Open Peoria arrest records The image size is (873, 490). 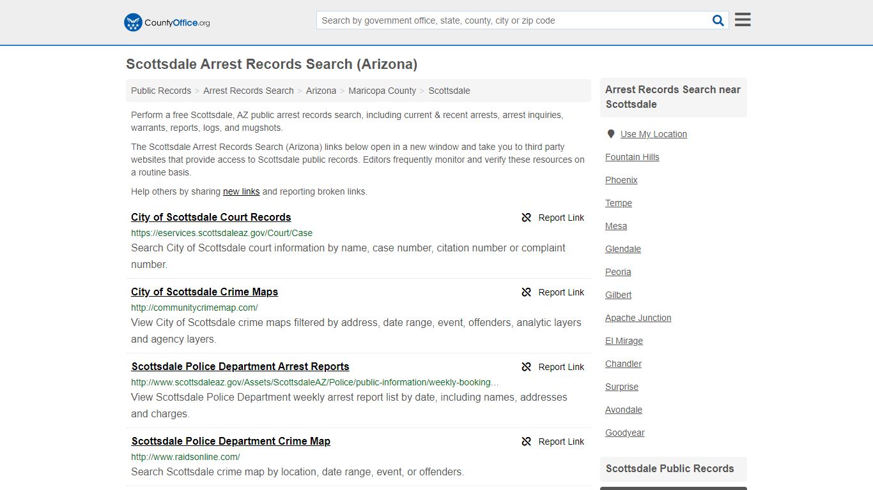(618, 272)
